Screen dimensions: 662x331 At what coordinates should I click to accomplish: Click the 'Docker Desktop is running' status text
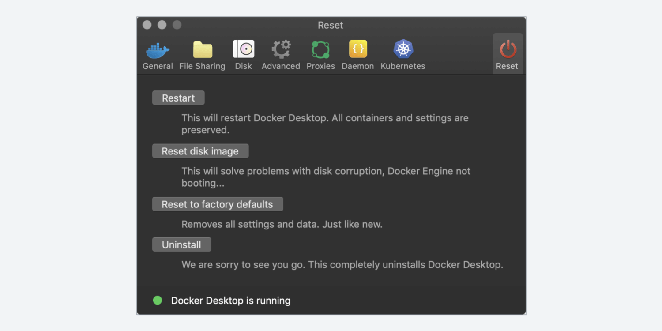coord(231,301)
